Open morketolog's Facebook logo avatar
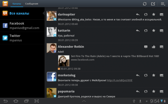Viewport: 168px width, 104px height. [x=52, y=77]
